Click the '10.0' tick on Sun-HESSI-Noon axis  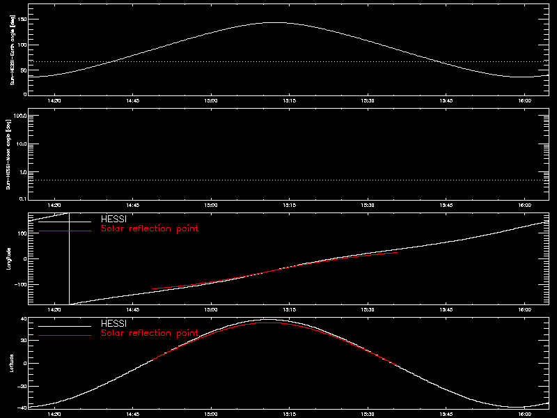coord(22,144)
